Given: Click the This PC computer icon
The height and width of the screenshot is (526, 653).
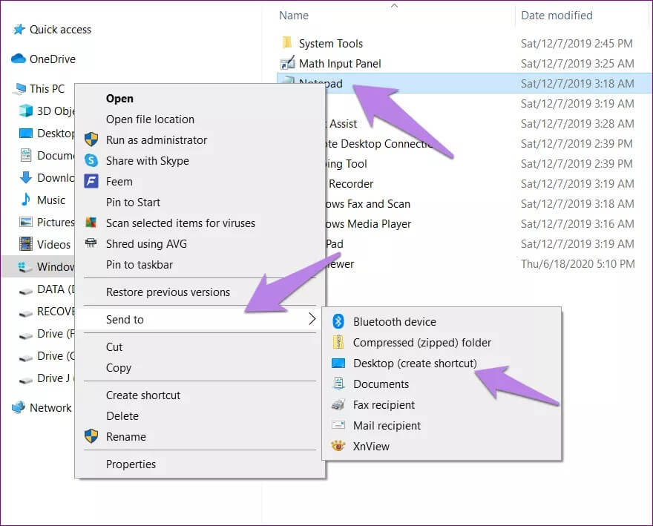Looking at the screenshot, I should click(x=19, y=89).
